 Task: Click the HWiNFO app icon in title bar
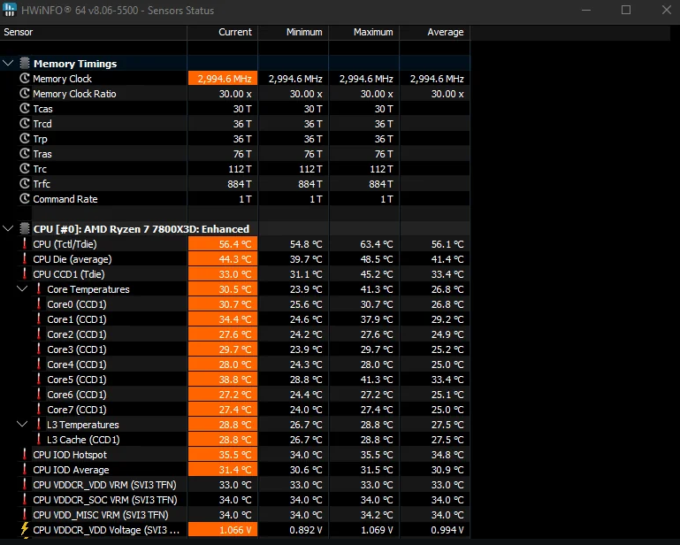coord(10,10)
